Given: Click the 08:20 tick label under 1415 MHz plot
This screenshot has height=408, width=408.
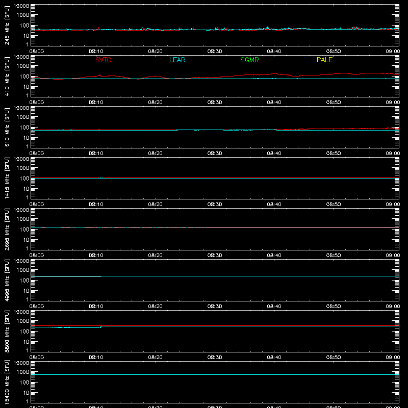Looking at the screenshot, I should point(156,205).
